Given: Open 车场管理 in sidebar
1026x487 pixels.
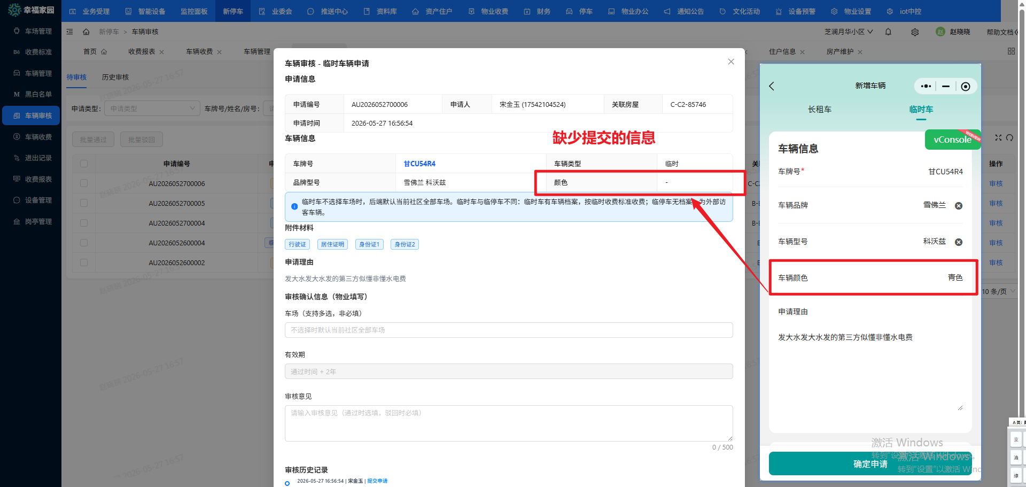Looking at the screenshot, I should point(32,31).
